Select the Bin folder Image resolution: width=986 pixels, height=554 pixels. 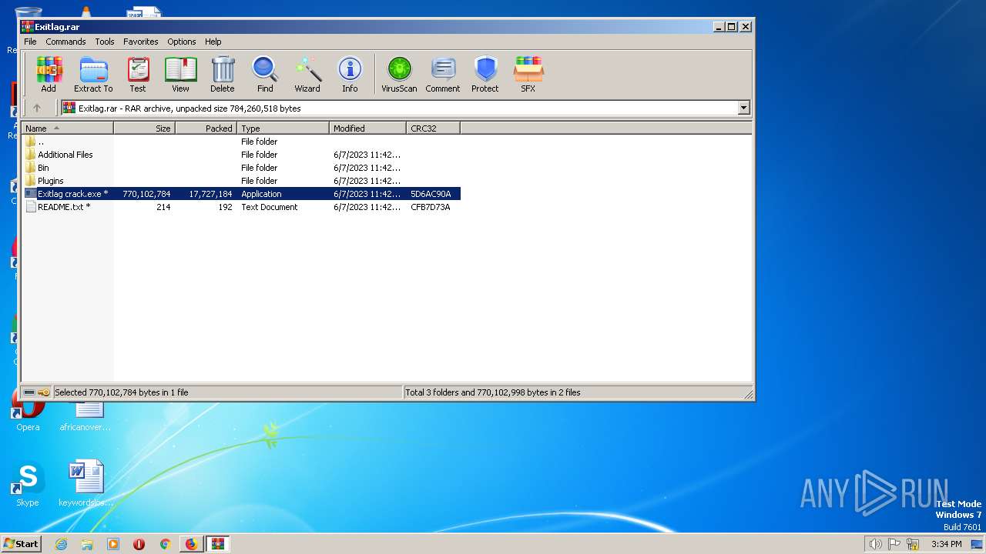241,168
